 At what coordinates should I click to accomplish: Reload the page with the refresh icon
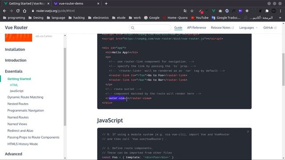(18, 11)
